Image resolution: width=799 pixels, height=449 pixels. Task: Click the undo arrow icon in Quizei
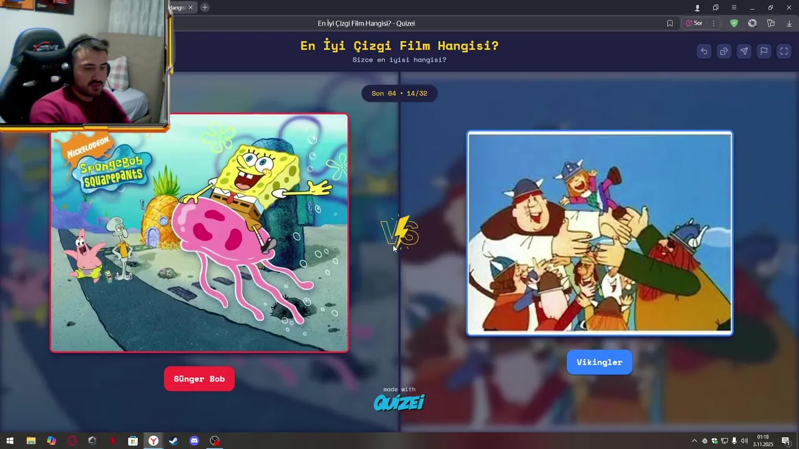[704, 51]
